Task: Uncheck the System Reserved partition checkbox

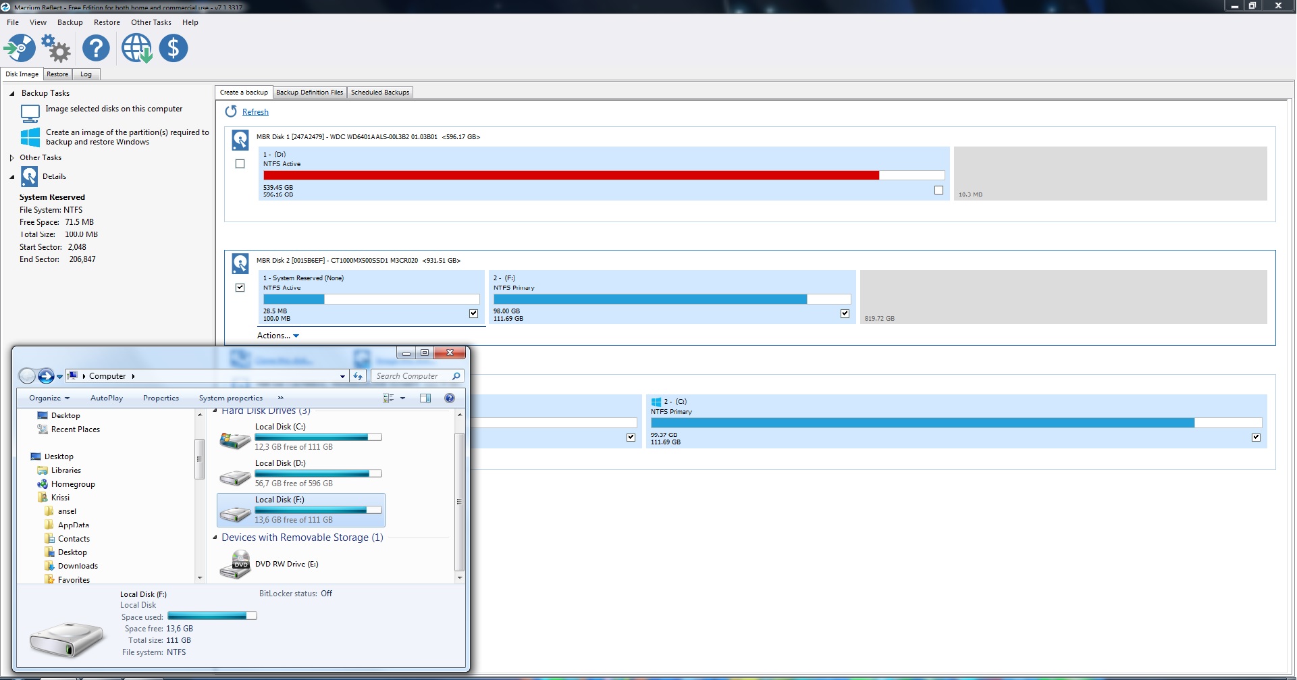Action: 473,313
